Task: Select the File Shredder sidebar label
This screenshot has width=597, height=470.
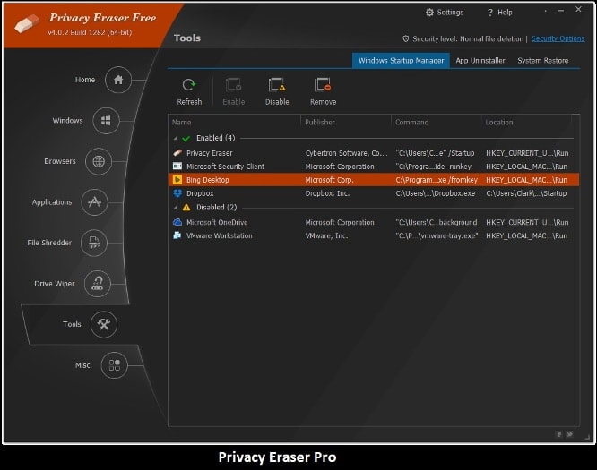Action: pos(49,243)
